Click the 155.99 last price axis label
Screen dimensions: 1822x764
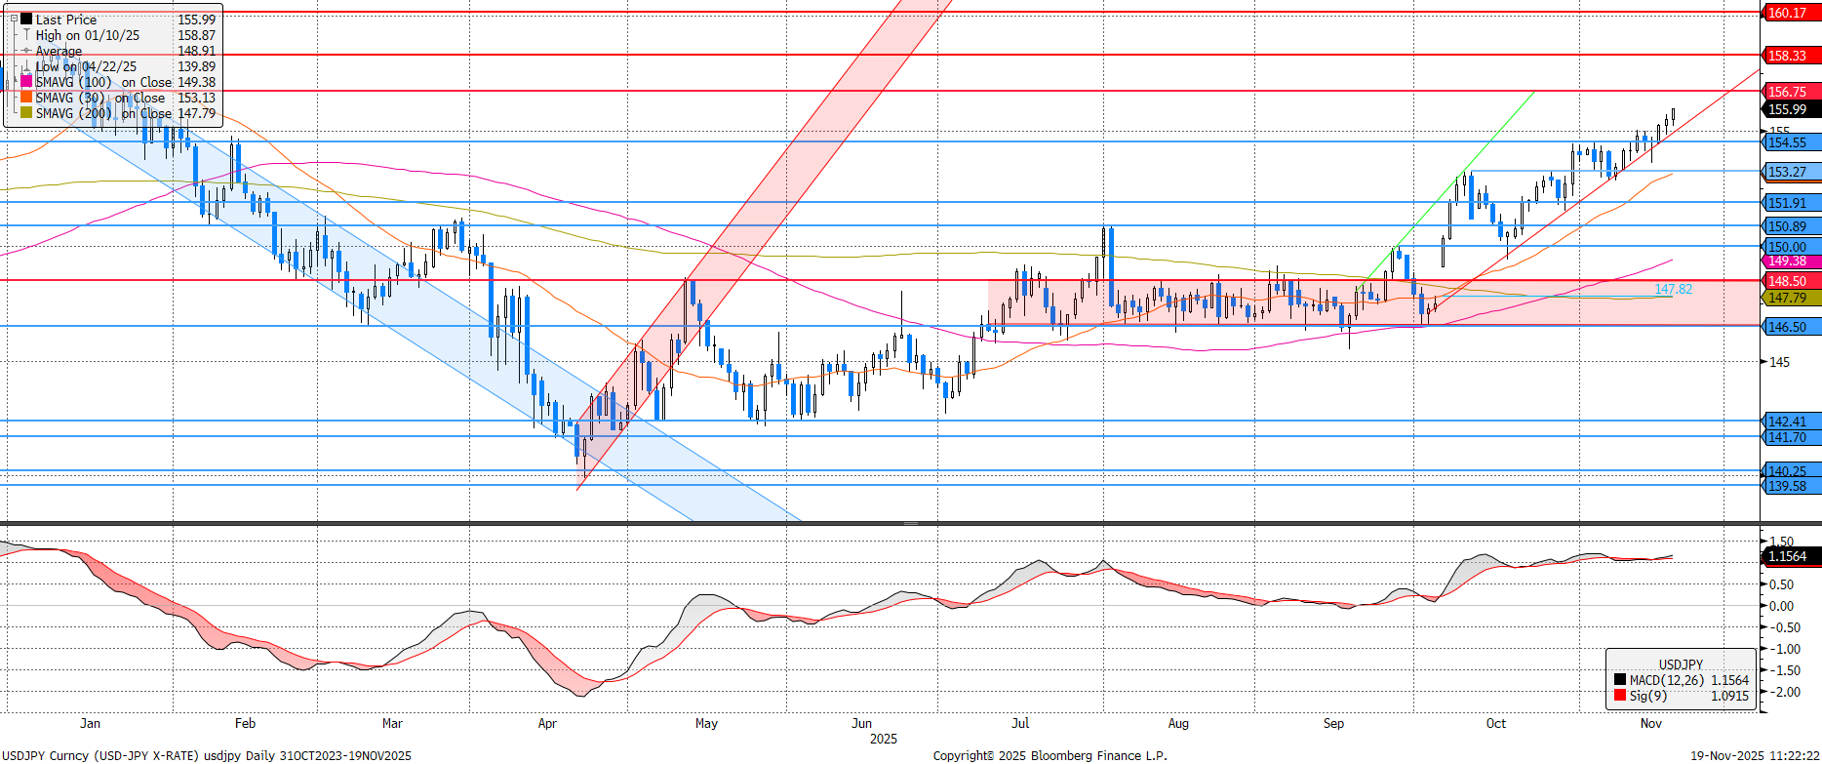[x=1790, y=109]
